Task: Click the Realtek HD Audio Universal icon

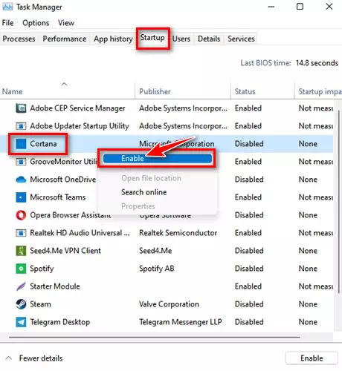Action: point(21,233)
